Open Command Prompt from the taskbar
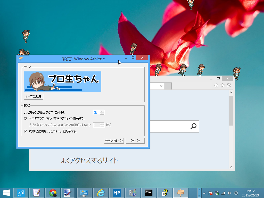This screenshot has height=198, width=264. (x=148, y=193)
